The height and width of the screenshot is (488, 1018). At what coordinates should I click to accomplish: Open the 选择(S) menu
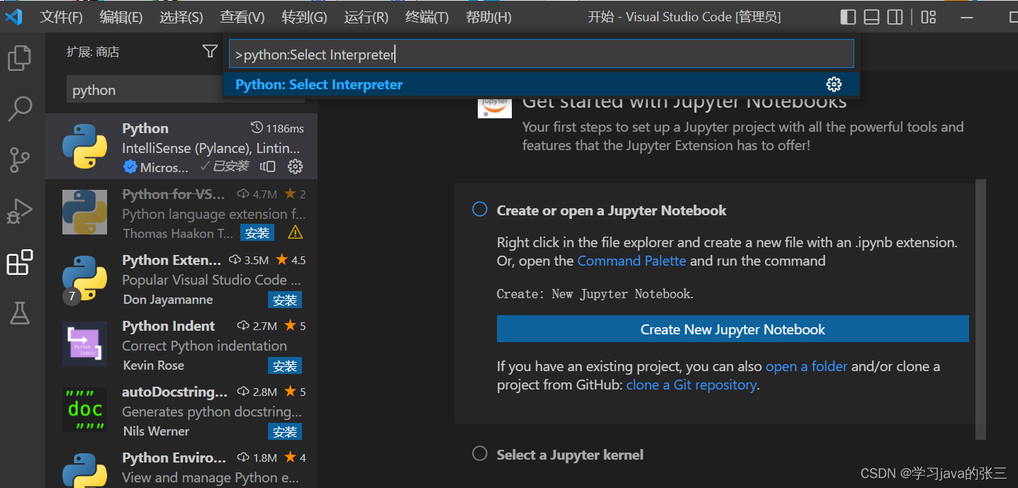click(x=181, y=17)
